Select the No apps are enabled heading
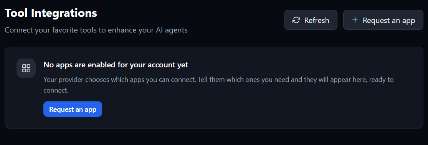The width and height of the screenshot is (428, 145). point(116,65)
